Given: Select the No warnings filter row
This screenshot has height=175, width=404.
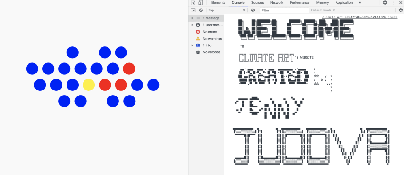Looking at the screenshot, I should (x=206, y=39).
